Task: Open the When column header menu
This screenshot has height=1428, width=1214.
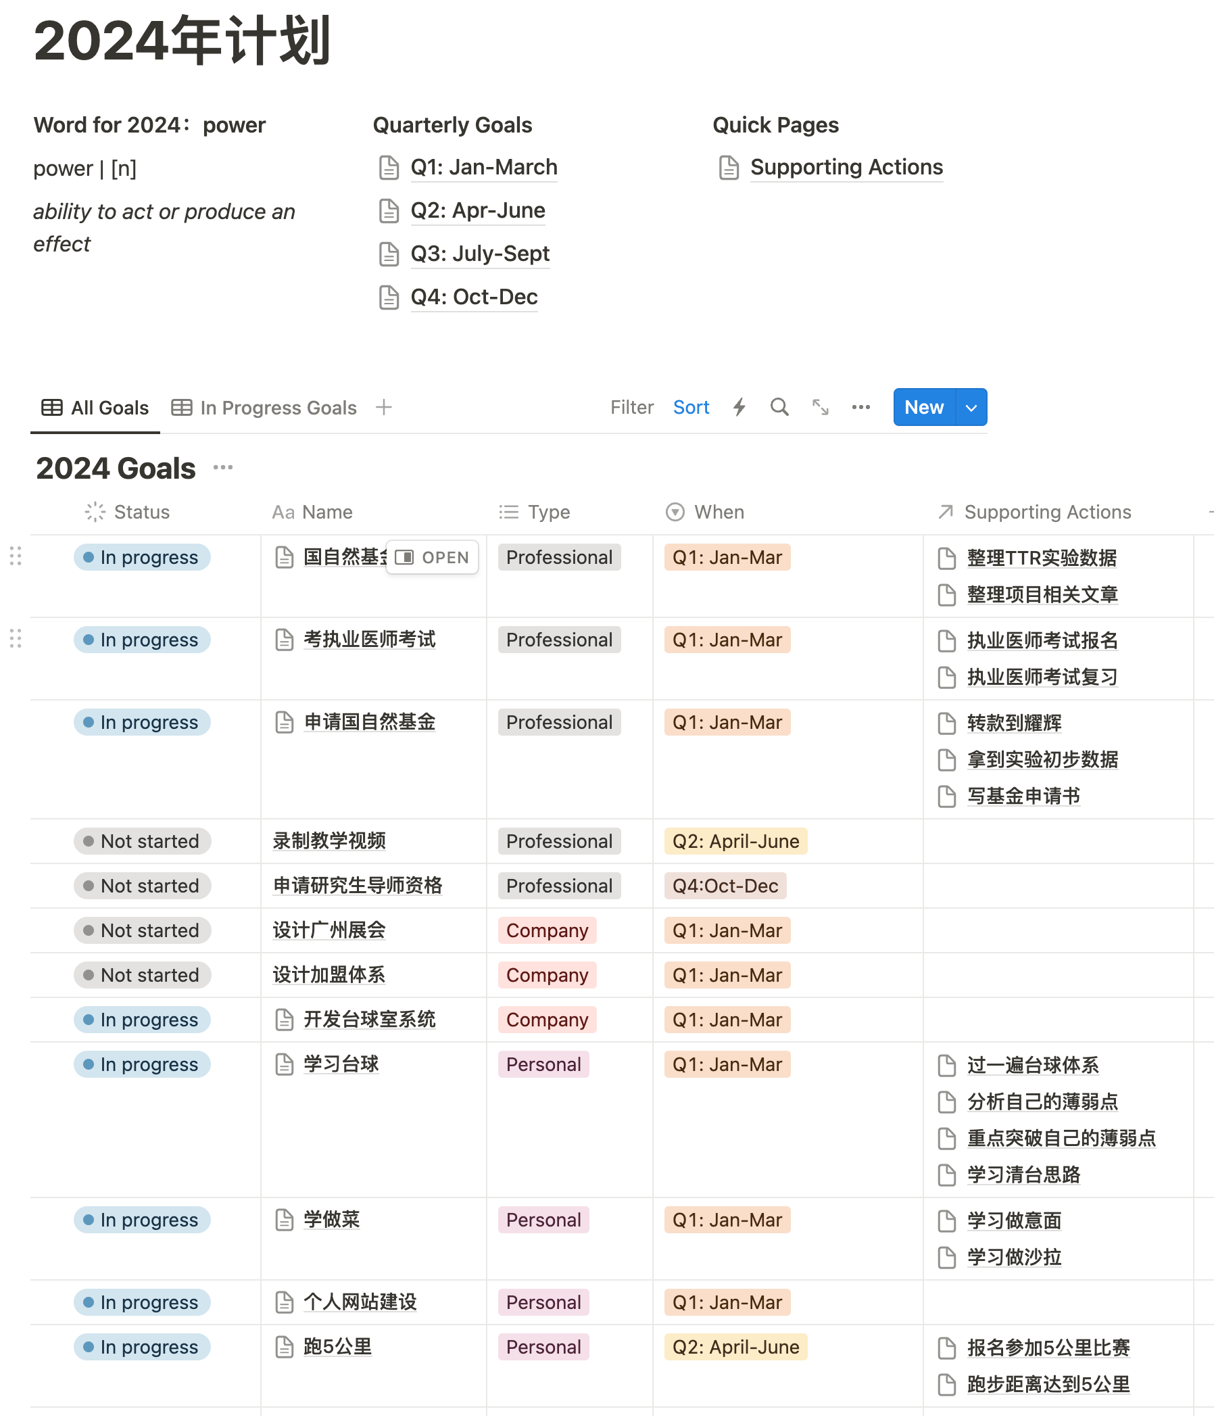Action: [x=706, y=513]
